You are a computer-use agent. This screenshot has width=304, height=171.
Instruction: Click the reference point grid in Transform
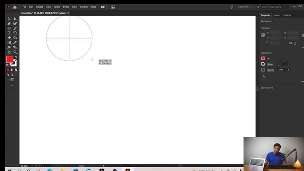tap(263, 35)
